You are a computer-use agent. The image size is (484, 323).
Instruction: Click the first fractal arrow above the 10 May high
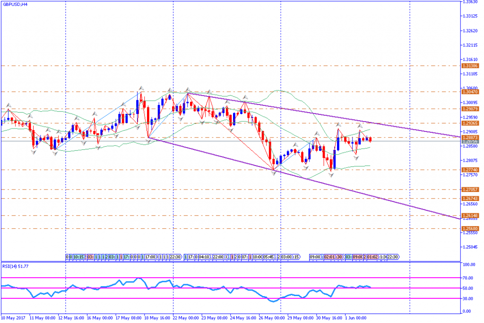point(8,105)
